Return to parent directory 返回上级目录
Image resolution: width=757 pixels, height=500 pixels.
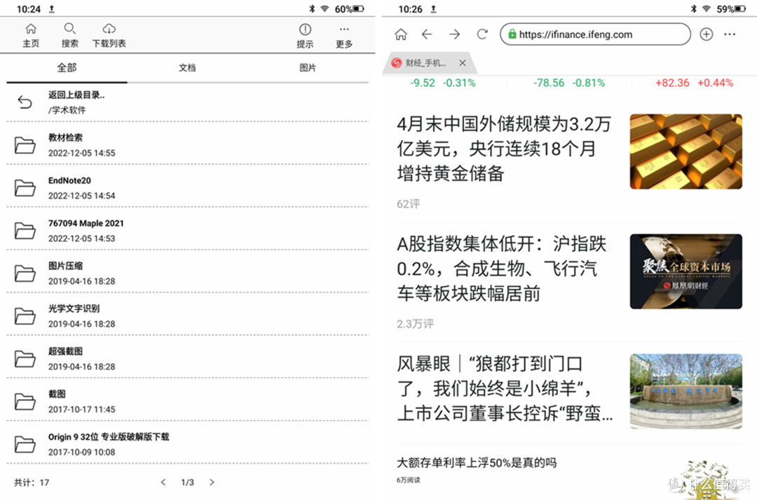click(x=187, y=102)
